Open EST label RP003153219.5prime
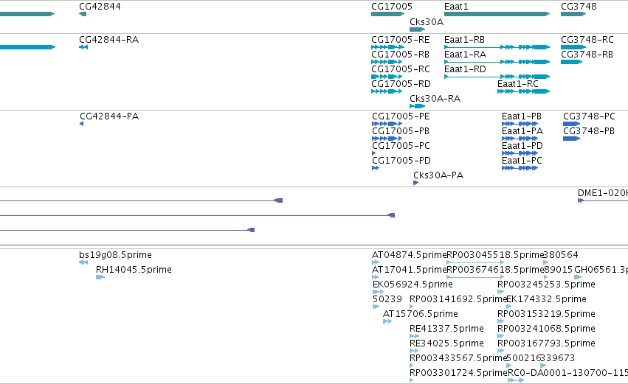Image resolution: width=628 pixels, height=384 pixels. [x=546, y=314]
